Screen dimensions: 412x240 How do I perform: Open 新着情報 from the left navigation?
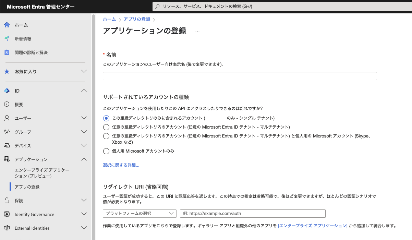(x=7, y=38)
